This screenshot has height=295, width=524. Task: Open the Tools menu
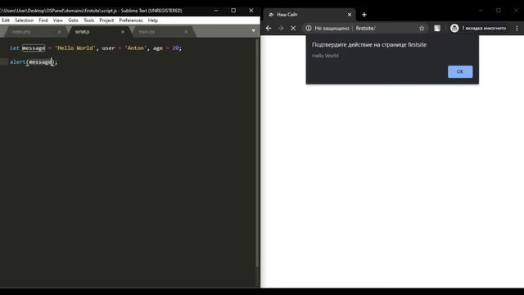[88, 20]
